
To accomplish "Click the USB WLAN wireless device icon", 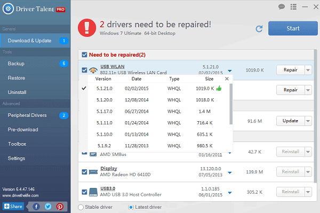I will coord(93,70).
